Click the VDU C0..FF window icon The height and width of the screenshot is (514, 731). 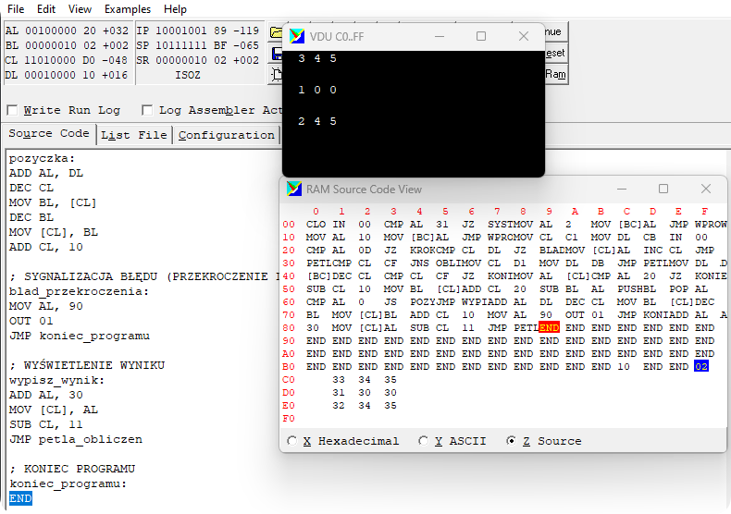pos(297,36)
